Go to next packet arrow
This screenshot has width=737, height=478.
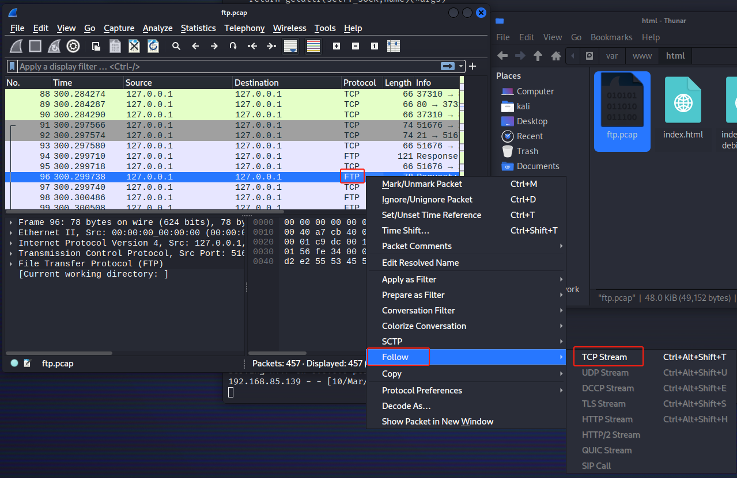214,46
